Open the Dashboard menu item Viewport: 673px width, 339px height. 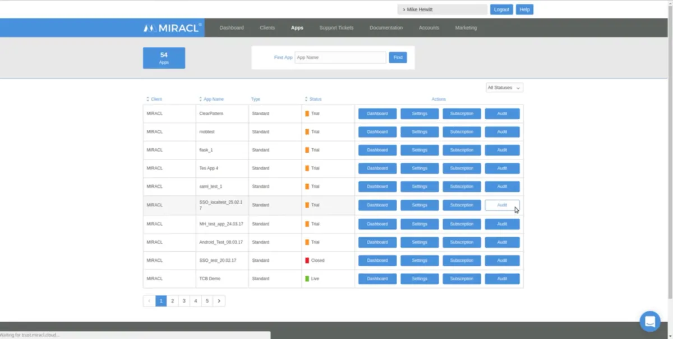pos(232,27)
